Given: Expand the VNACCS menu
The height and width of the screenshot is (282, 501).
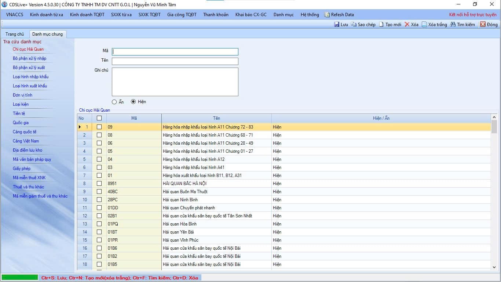Looking at the screenshot, I should tap(15, 15).
